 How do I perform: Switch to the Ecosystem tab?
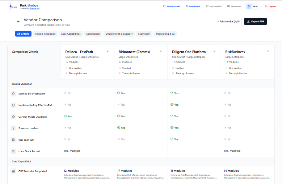[144, 34]
